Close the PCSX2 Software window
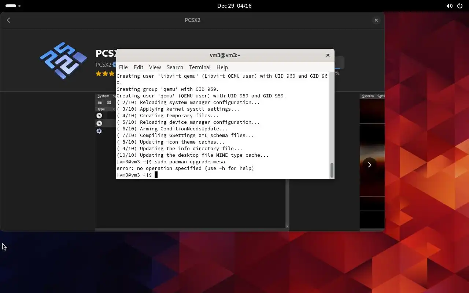The image size is (469, 293). [x=376, y=20]
